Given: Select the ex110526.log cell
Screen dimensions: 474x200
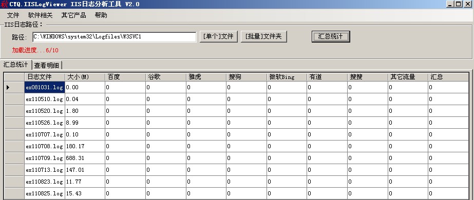Looking at the screenshot, I should pyautogui.click(x=45, y=123).
